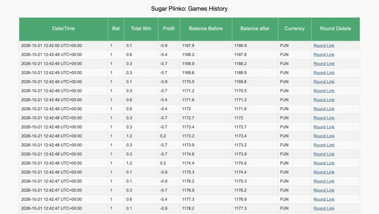Open Round Link for balance before 1171.6
379x214 pixels.
click(324, 100)
